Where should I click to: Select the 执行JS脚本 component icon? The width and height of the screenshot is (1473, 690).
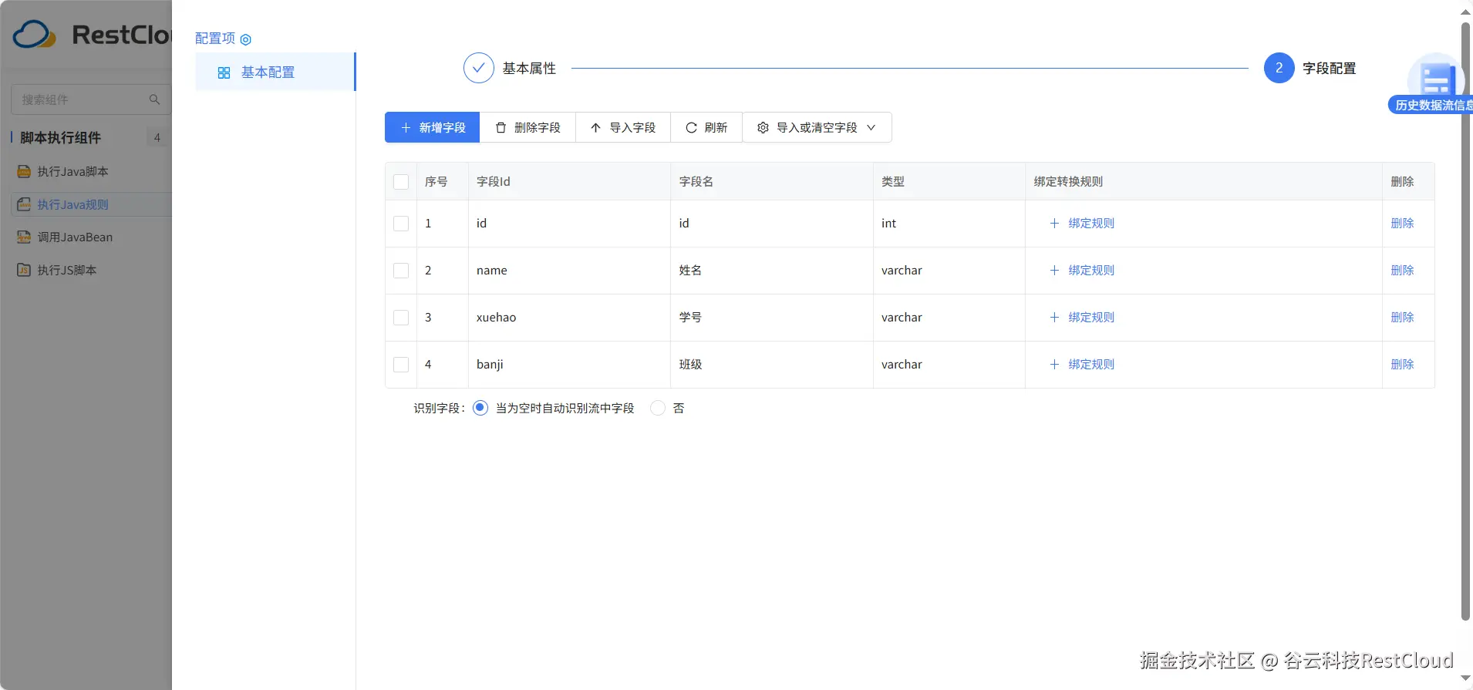[x=24, y=271]
